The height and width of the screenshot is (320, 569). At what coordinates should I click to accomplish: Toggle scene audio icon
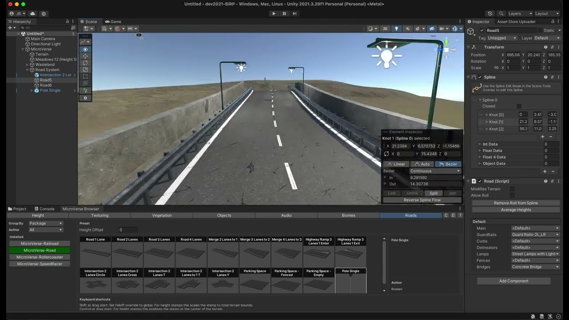coord(407,28)
